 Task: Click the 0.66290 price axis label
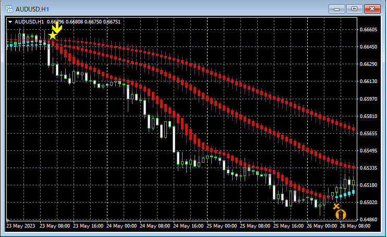pos(369,64)
